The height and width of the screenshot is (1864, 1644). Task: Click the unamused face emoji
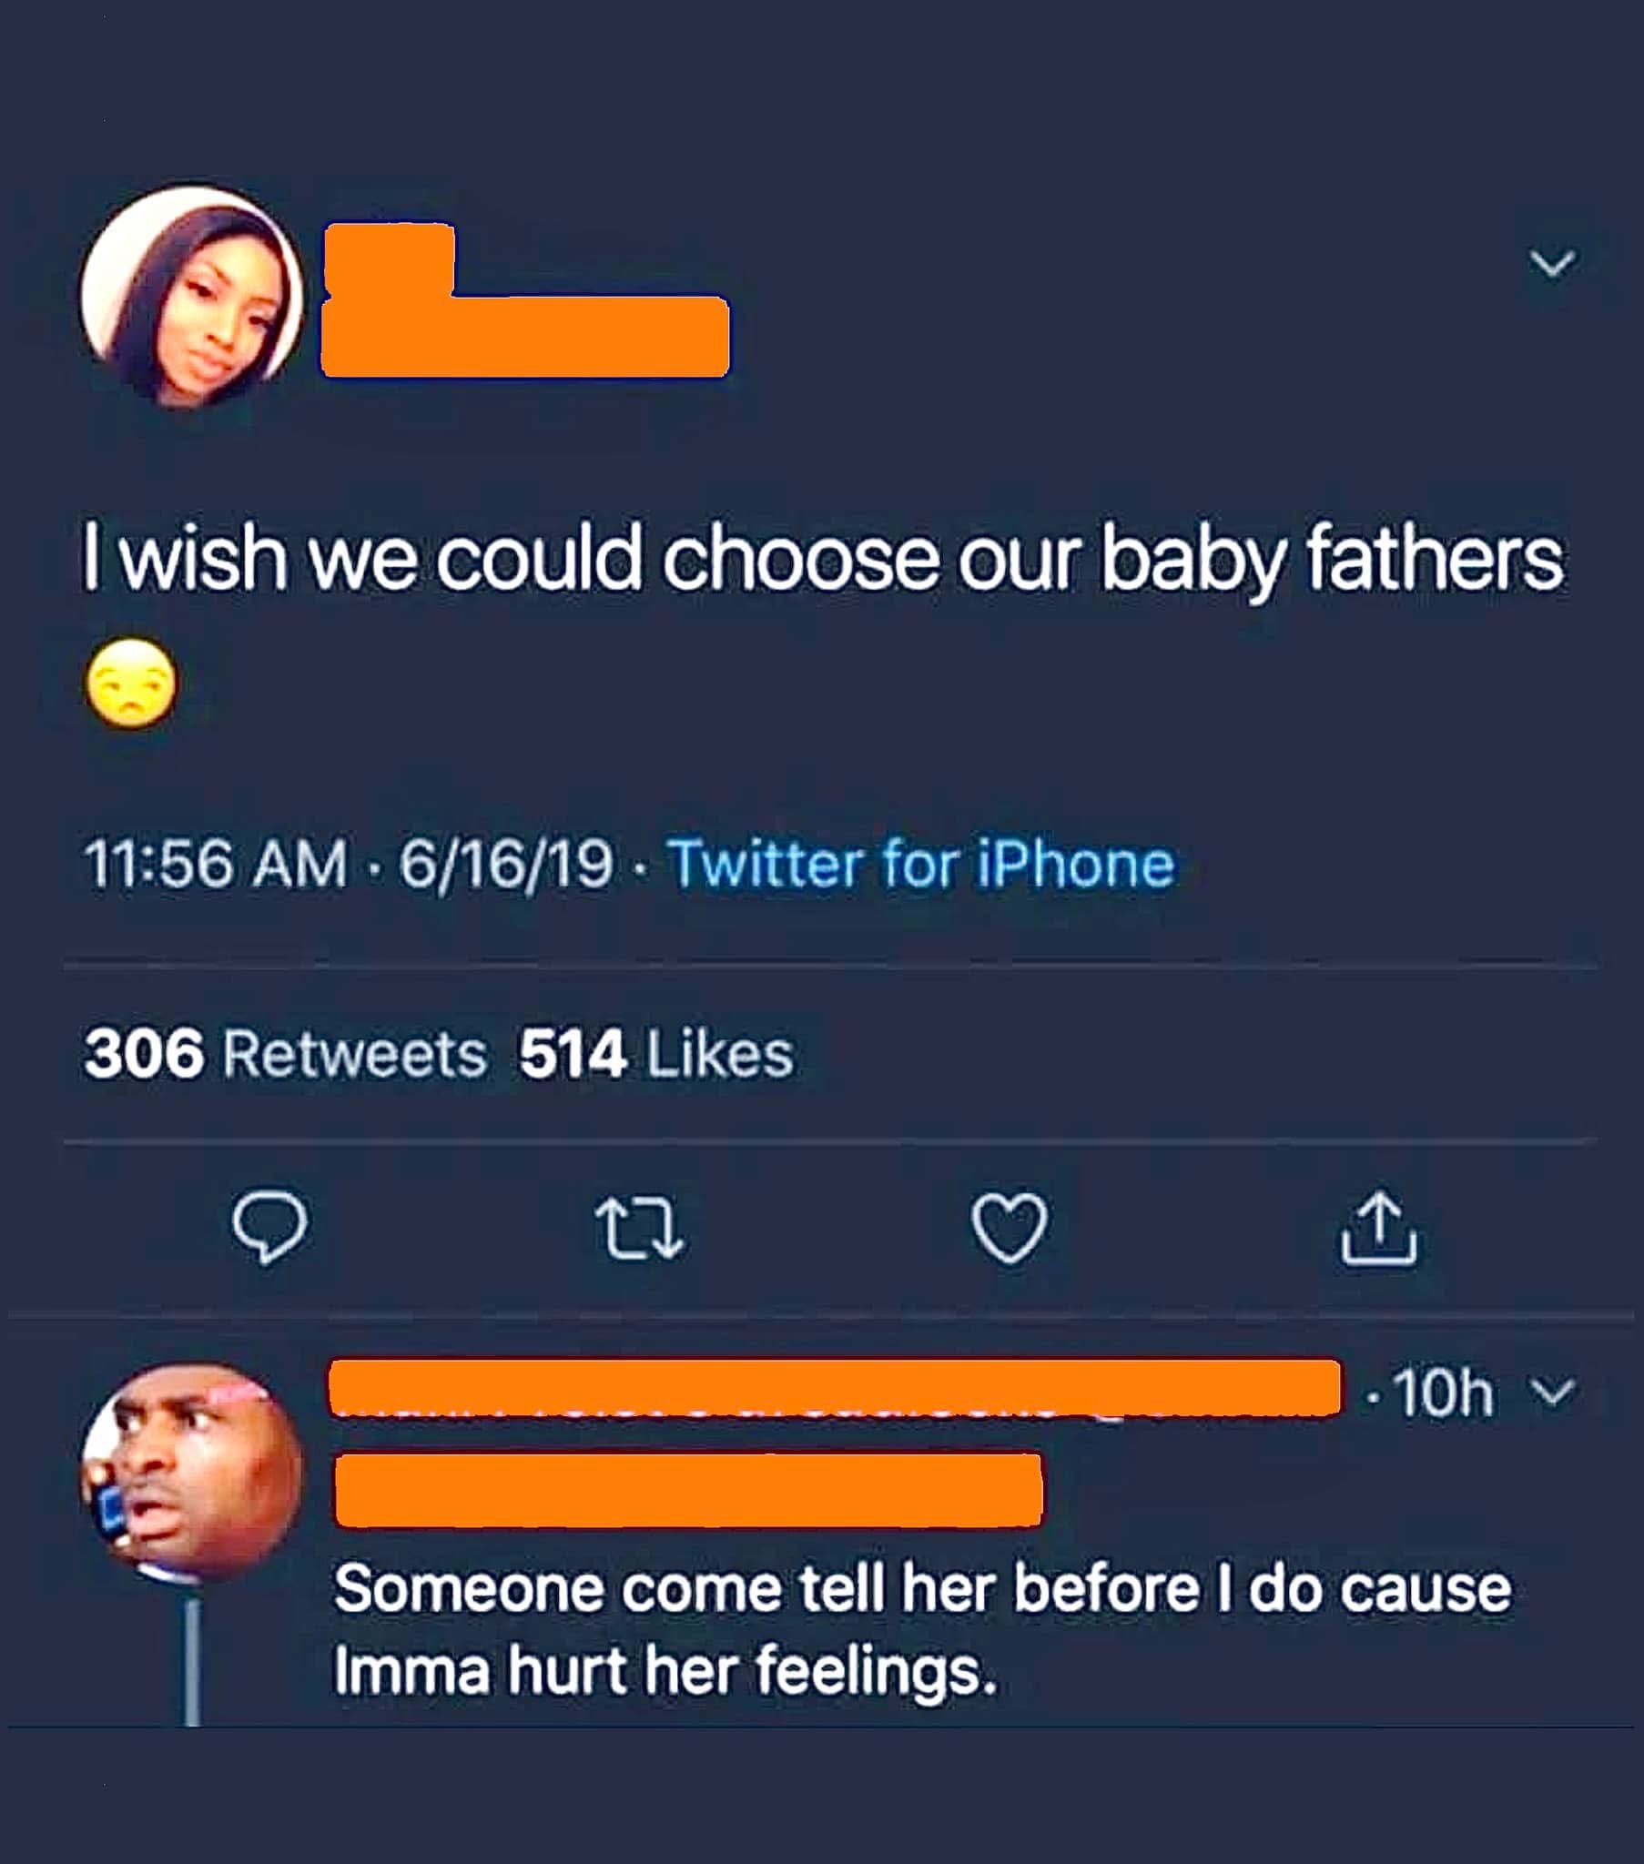(131, 682)
